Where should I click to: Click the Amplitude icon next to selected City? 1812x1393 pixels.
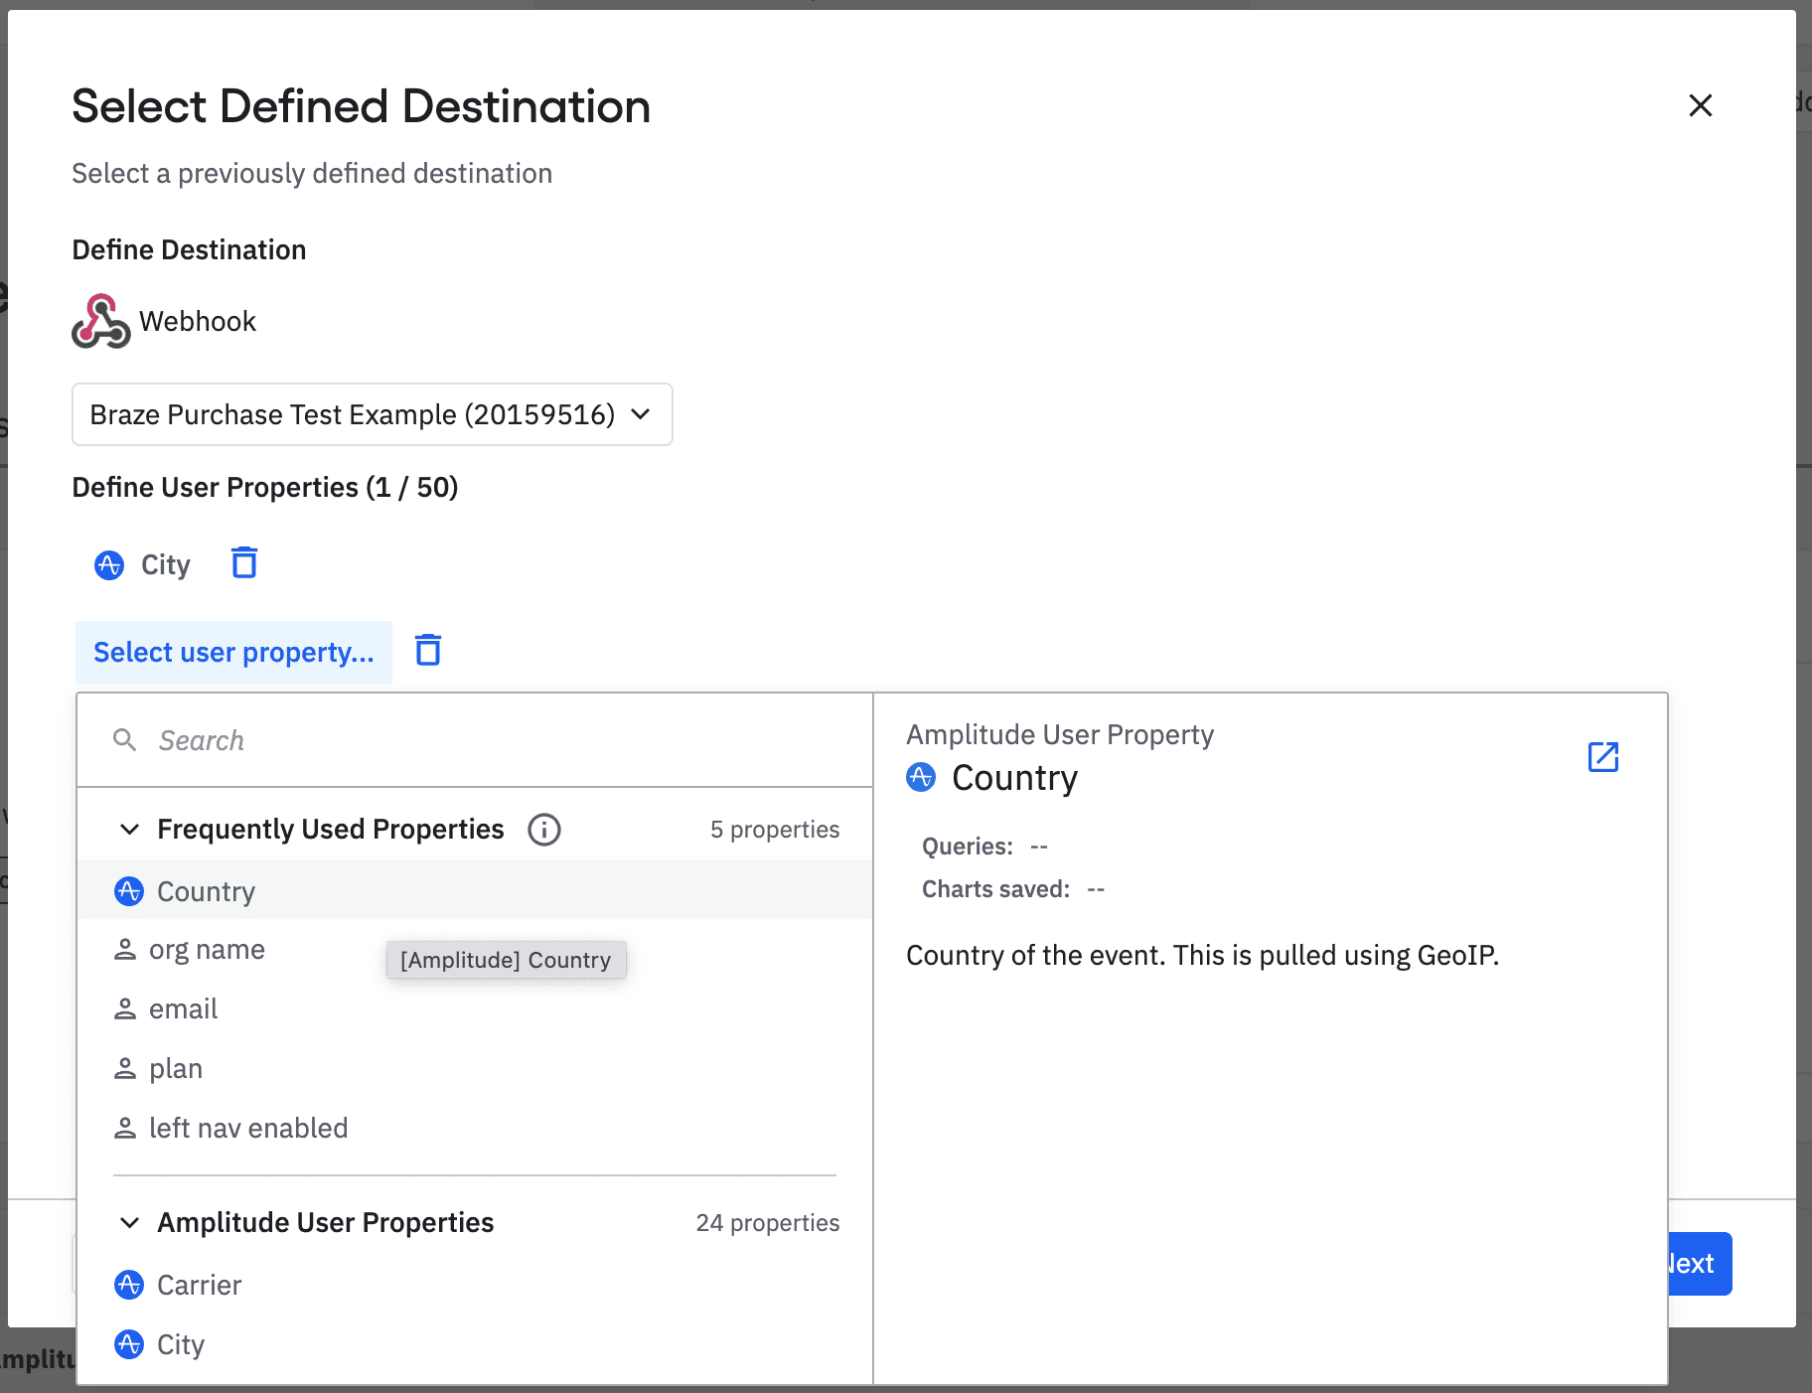[x=109, y=565]
